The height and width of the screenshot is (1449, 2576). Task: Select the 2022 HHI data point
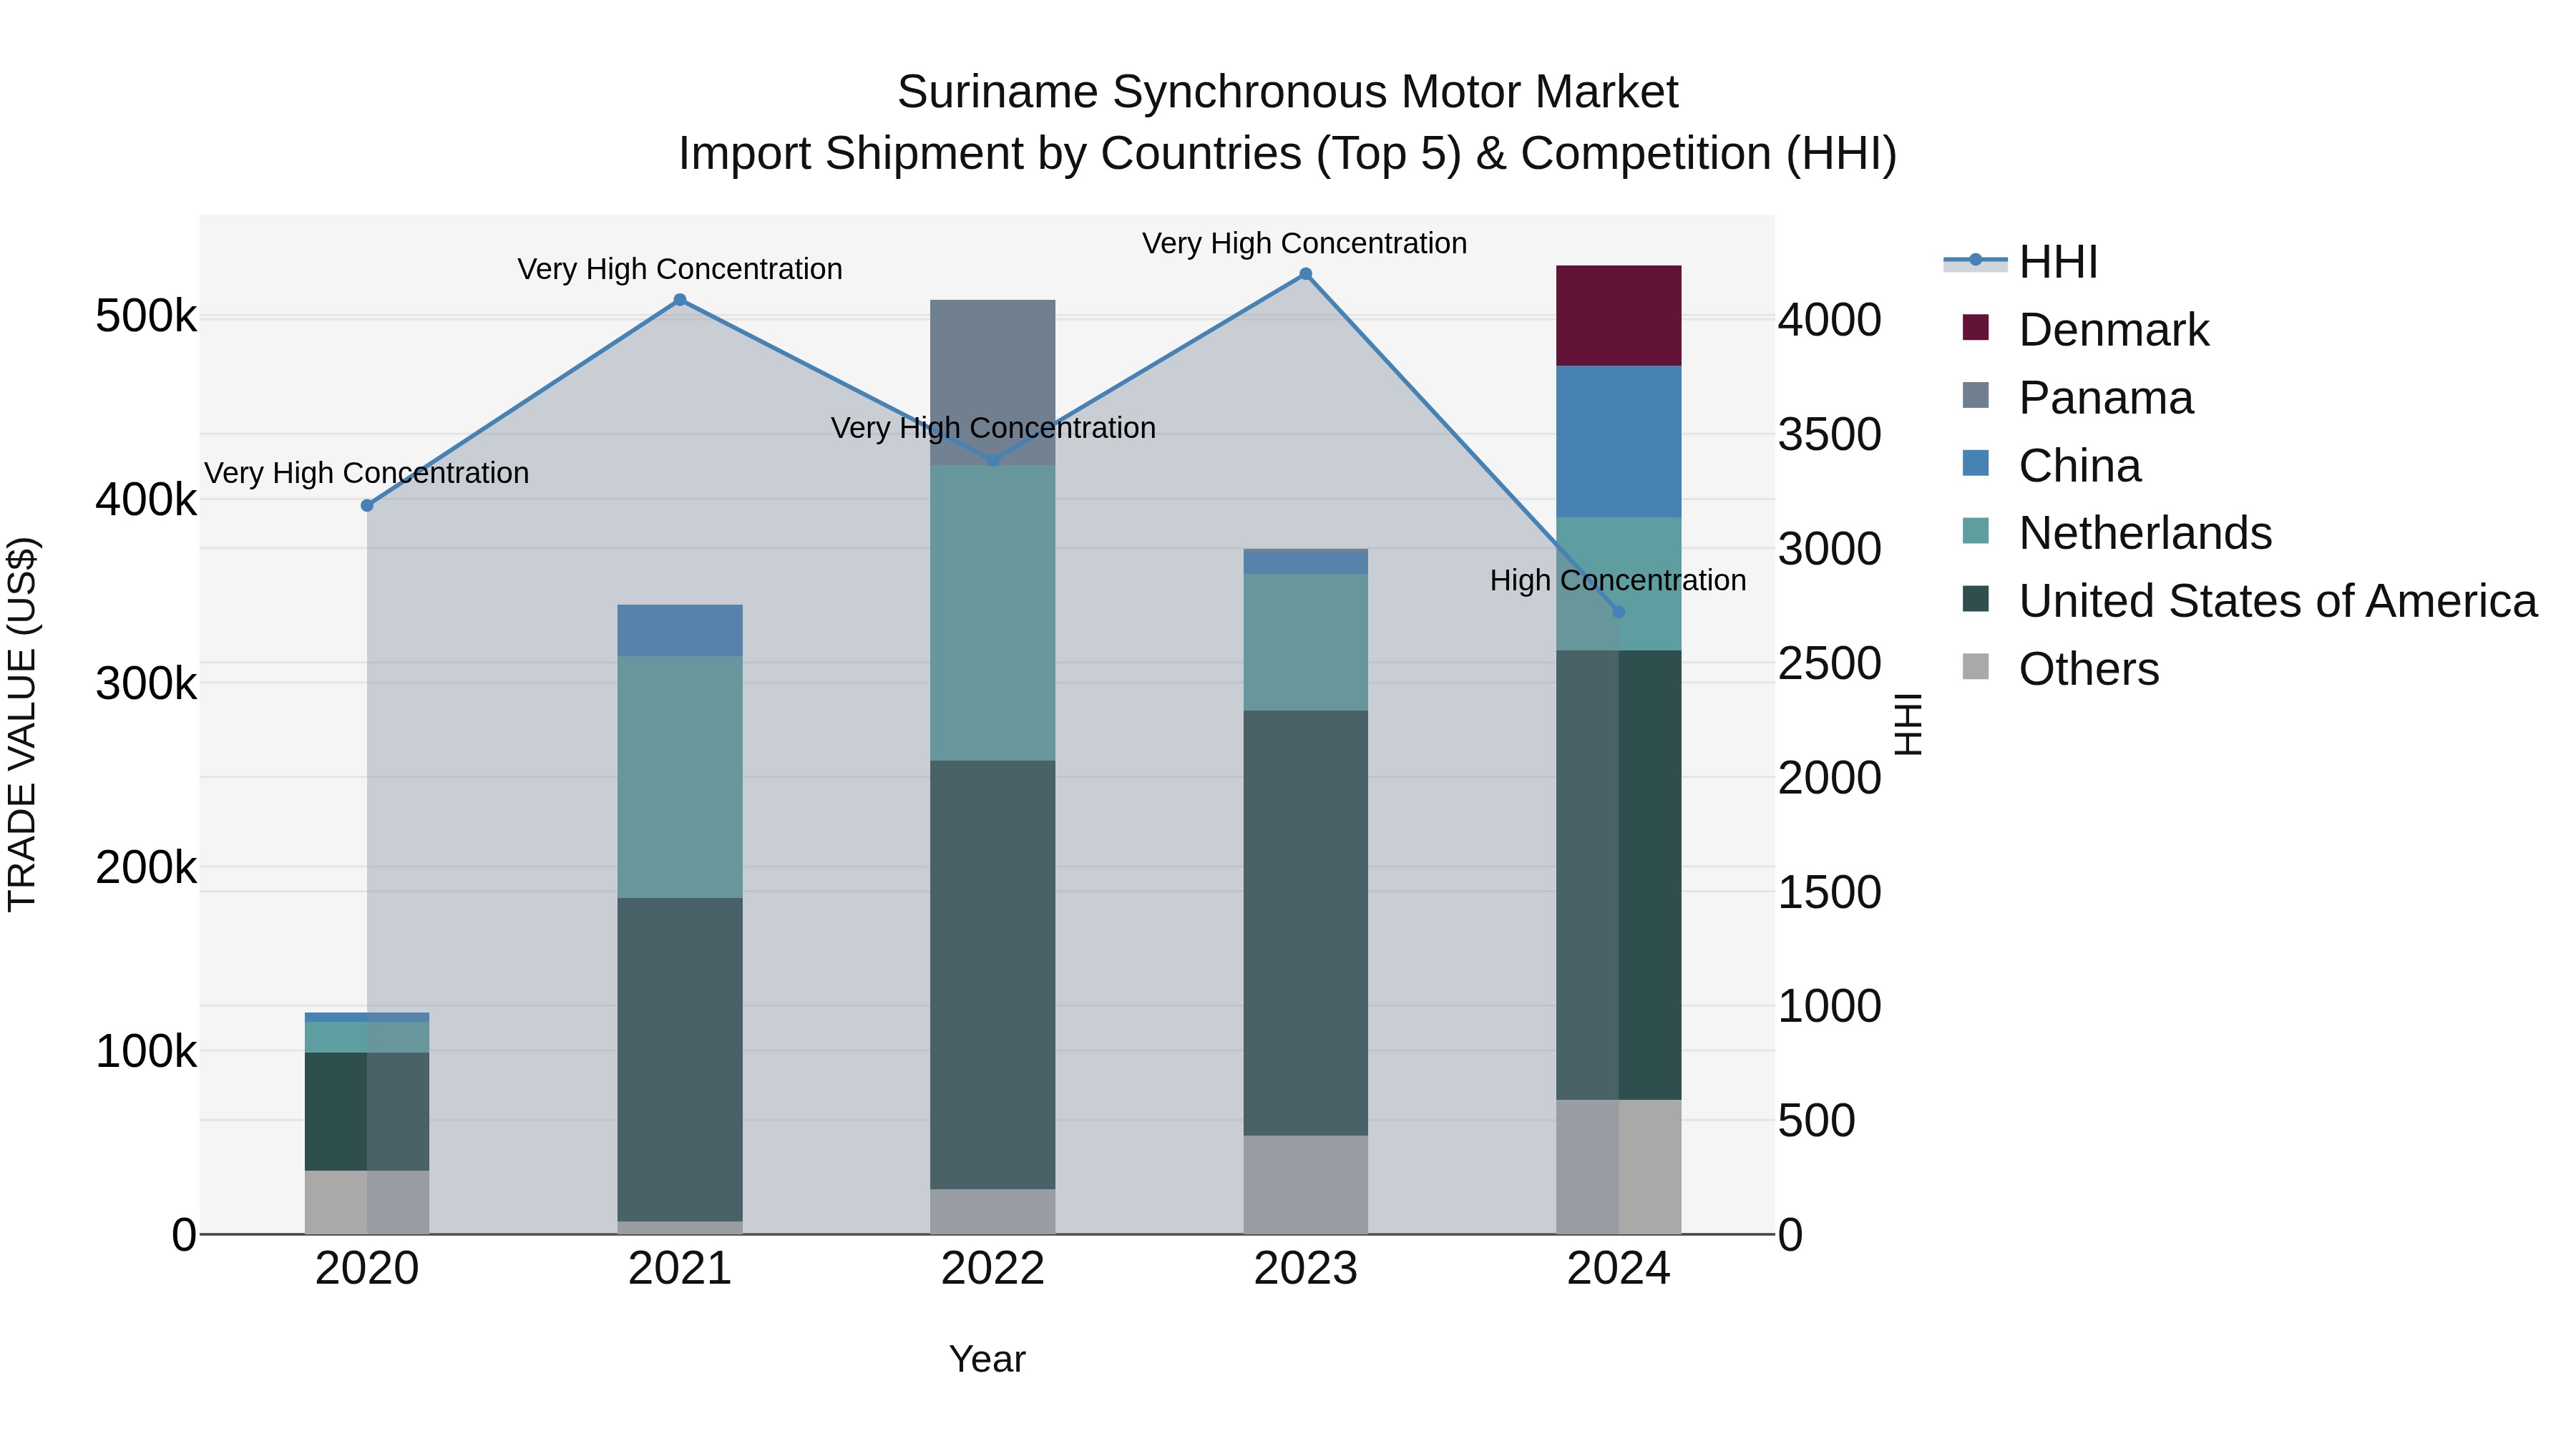pyautogui.click(x=993, y=461)
